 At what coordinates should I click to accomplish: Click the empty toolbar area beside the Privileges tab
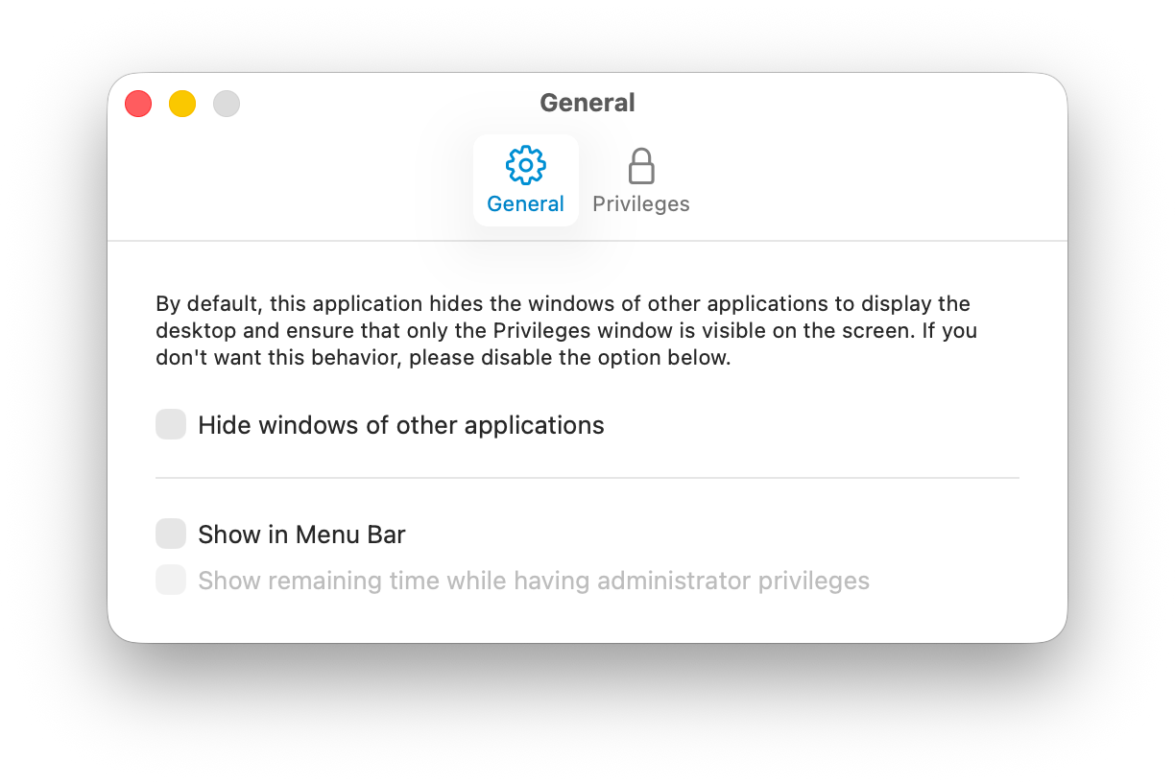point(864,182)
